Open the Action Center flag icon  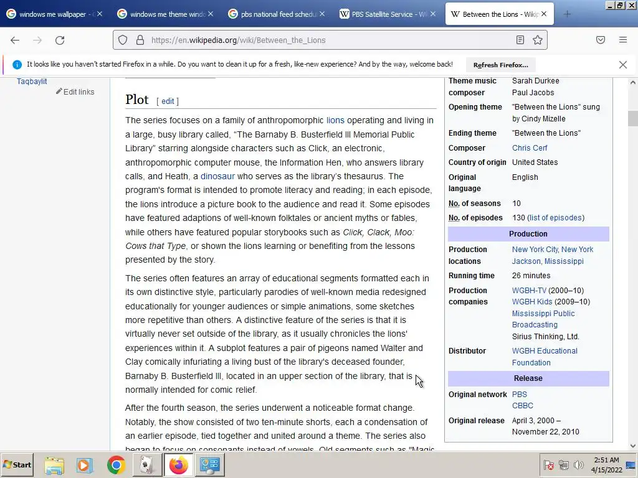point(548,465)
